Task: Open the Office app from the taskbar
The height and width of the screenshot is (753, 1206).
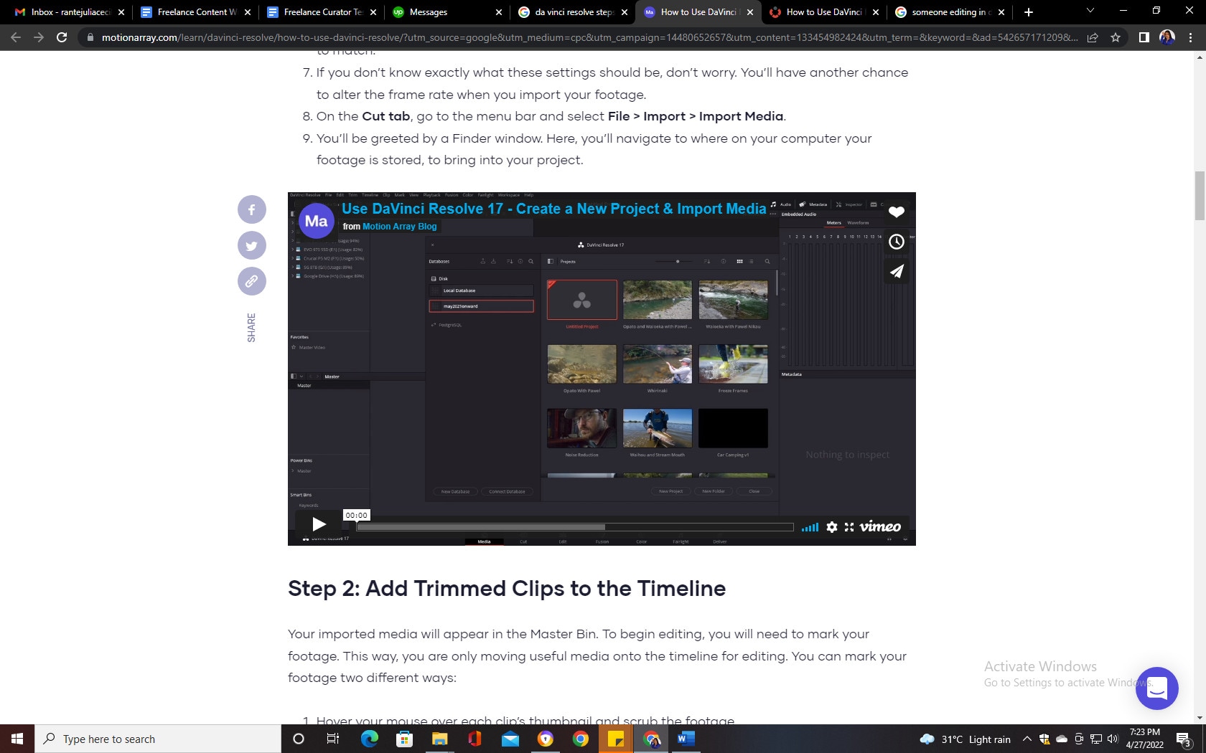Action: click(475, 739)
